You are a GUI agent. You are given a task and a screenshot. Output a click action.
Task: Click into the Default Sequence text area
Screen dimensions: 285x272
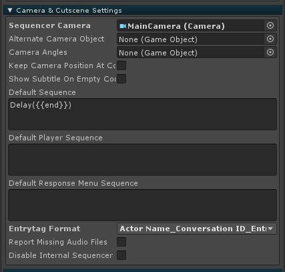[142, 114]
